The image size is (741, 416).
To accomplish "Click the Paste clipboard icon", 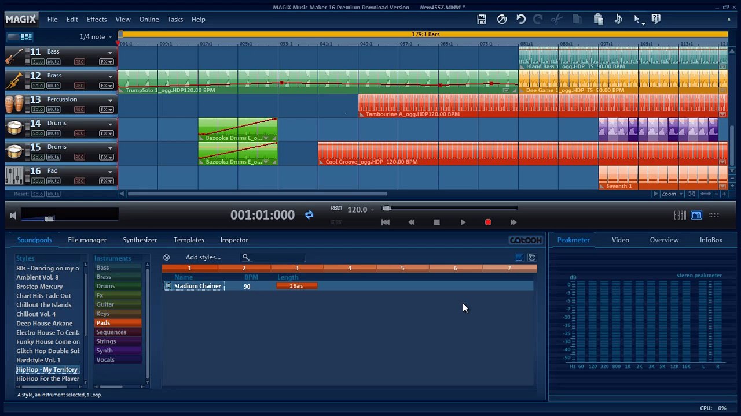I will 599,19.
